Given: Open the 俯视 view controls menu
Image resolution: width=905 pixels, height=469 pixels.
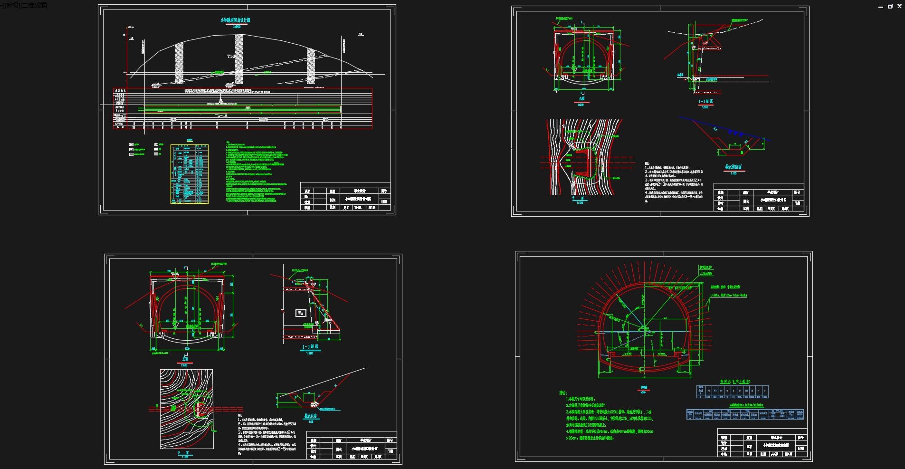Looking at the screenshot, I should pos(12,6).
